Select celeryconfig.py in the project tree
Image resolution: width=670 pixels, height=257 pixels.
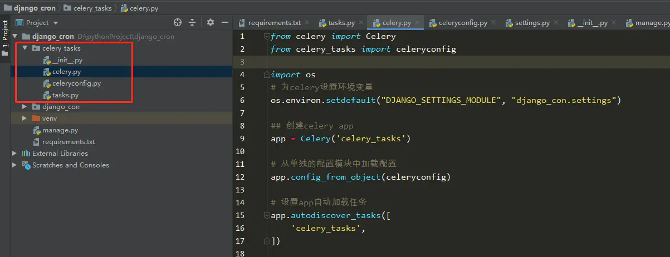tap(72, 83)
